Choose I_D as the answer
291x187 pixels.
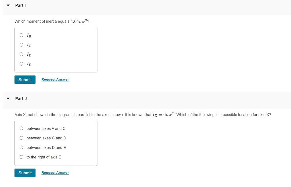click(21, 54)
